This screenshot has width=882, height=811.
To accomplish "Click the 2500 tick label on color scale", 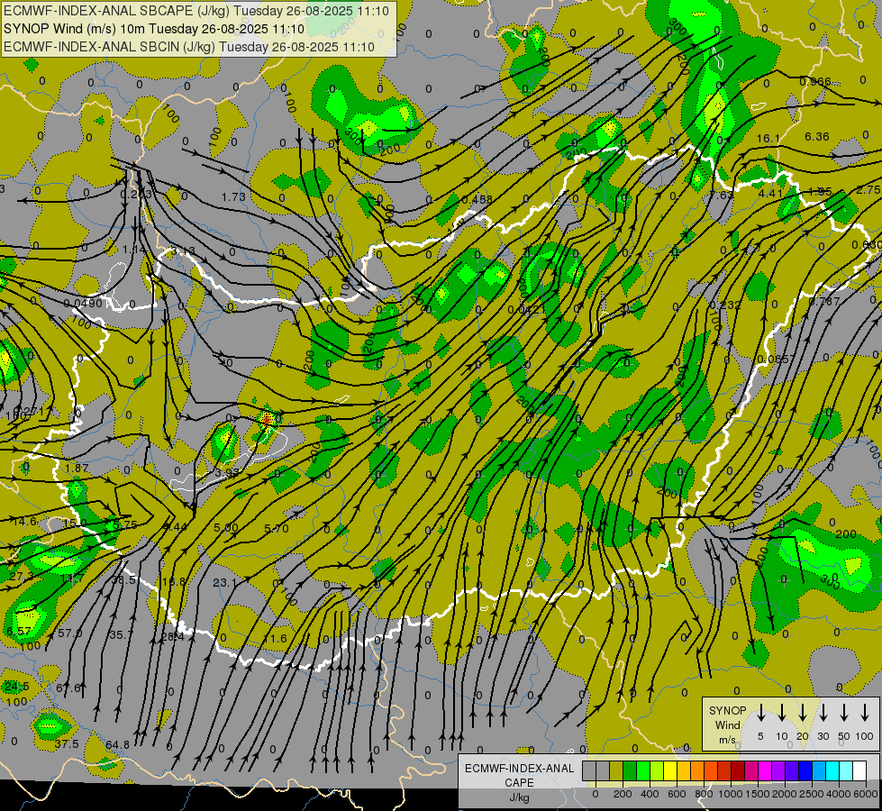I will 811,794.
